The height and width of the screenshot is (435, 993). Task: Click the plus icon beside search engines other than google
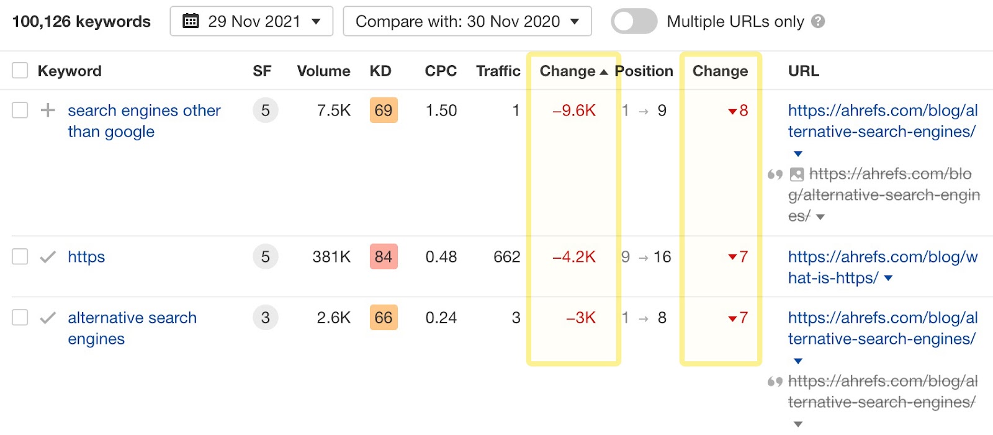coord(48,110)
